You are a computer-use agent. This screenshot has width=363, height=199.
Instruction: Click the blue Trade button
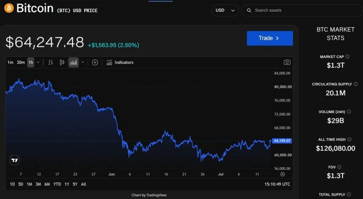click(270, 38)
